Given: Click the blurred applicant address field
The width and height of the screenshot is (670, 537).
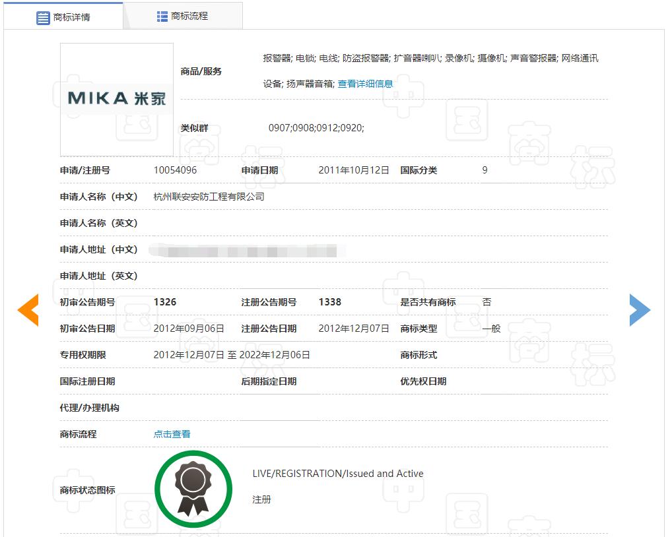Looking at the screenshot, I should click(x=243, y=250).
